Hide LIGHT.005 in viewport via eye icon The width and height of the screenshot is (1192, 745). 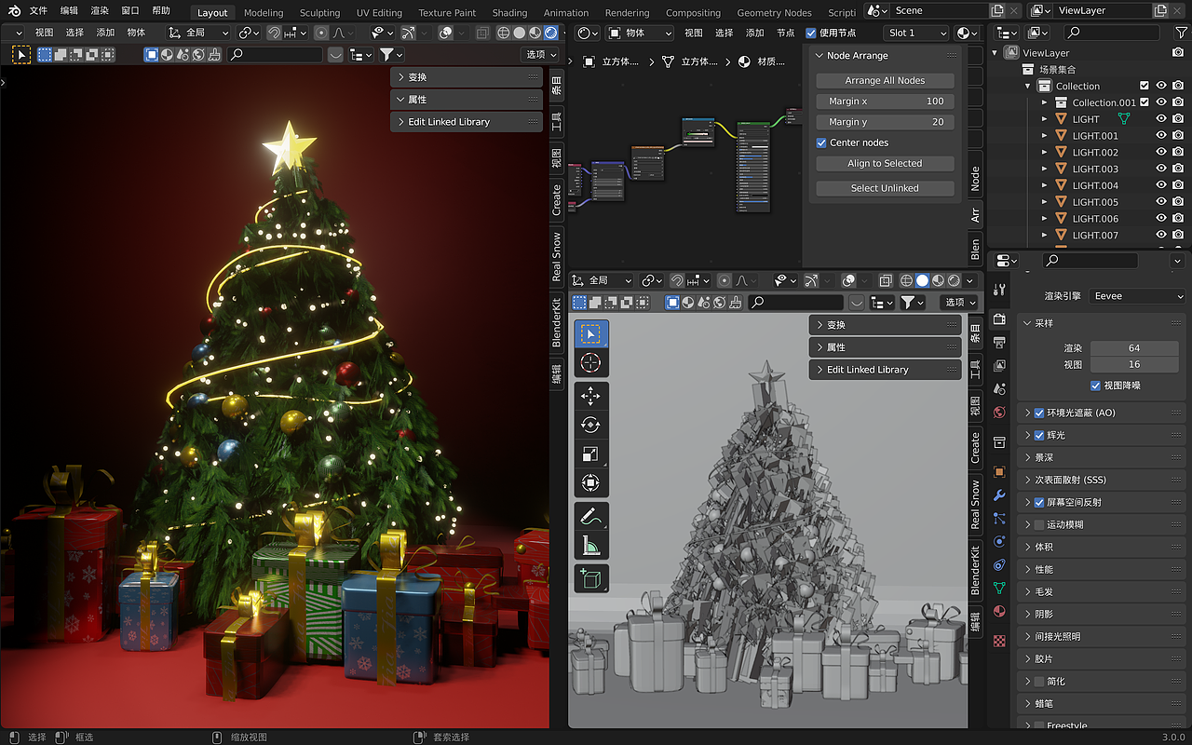(x=1161, y=202)
